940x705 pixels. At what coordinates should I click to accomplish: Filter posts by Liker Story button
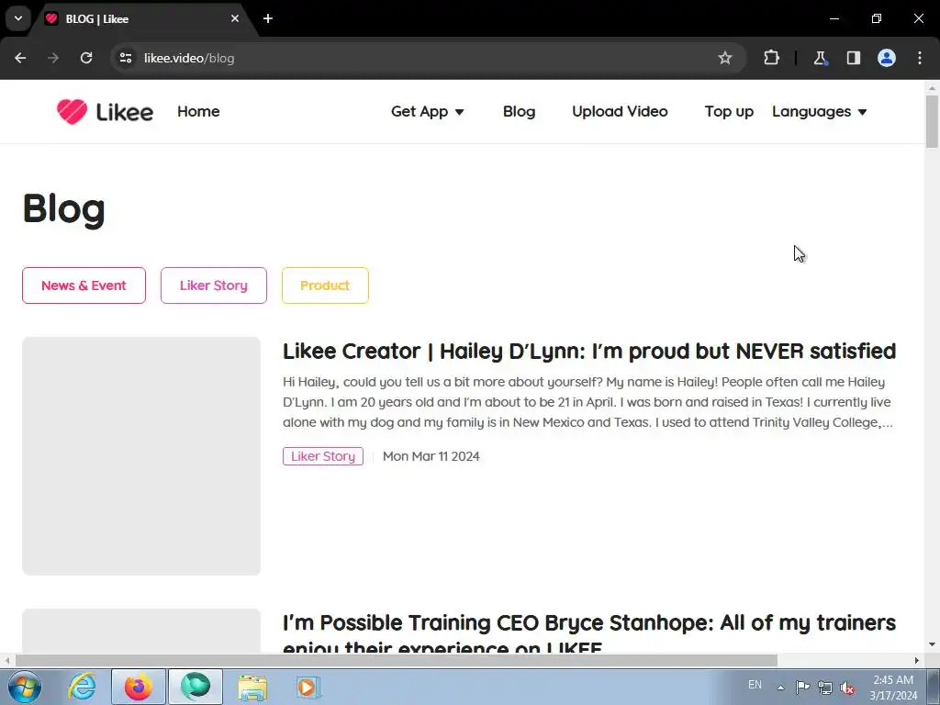coord(213,285)
